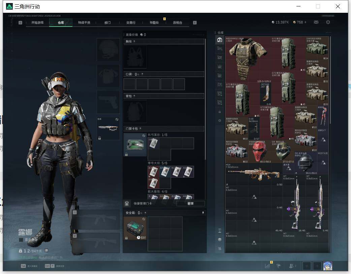Open the 部门 tab
351x274 pixels.
[107, 23]
